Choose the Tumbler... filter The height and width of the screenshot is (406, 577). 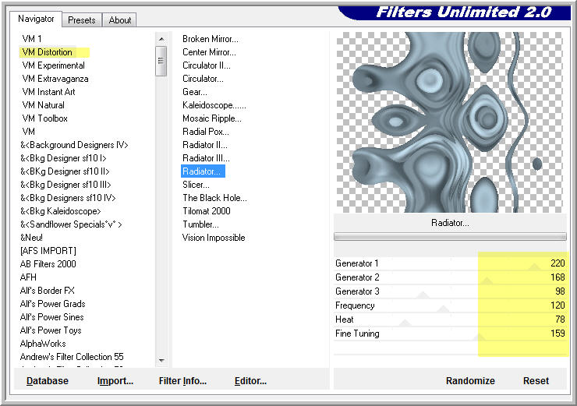(200, 224)
